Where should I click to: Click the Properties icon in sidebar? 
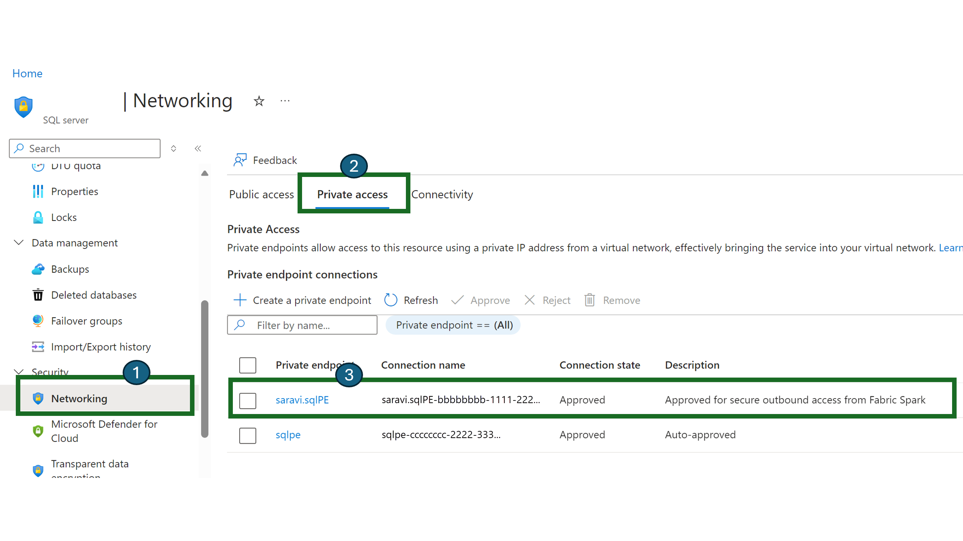pos(37,191)
